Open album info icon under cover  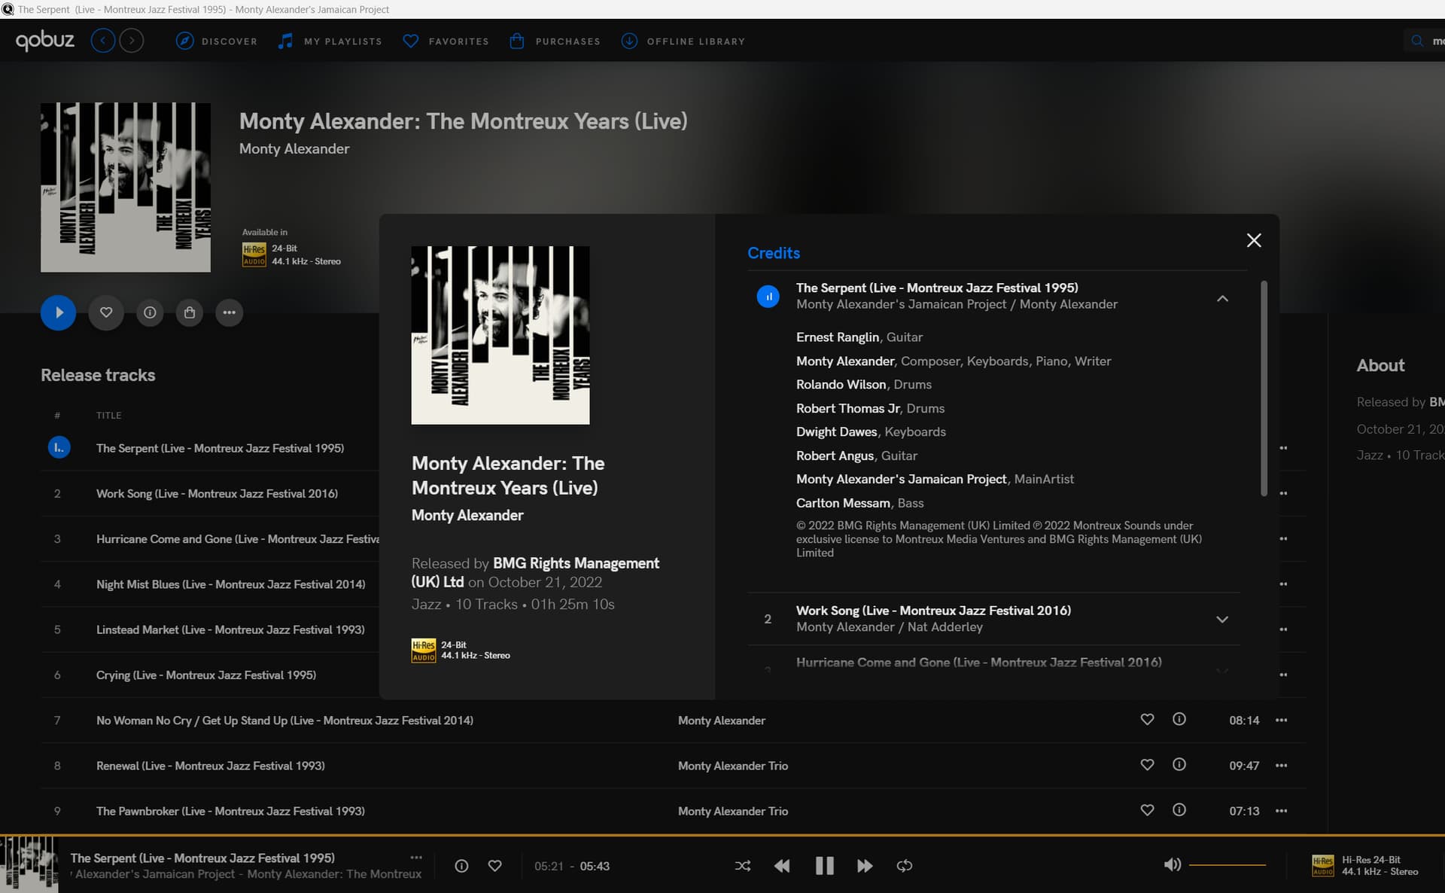tap(150, 312)
